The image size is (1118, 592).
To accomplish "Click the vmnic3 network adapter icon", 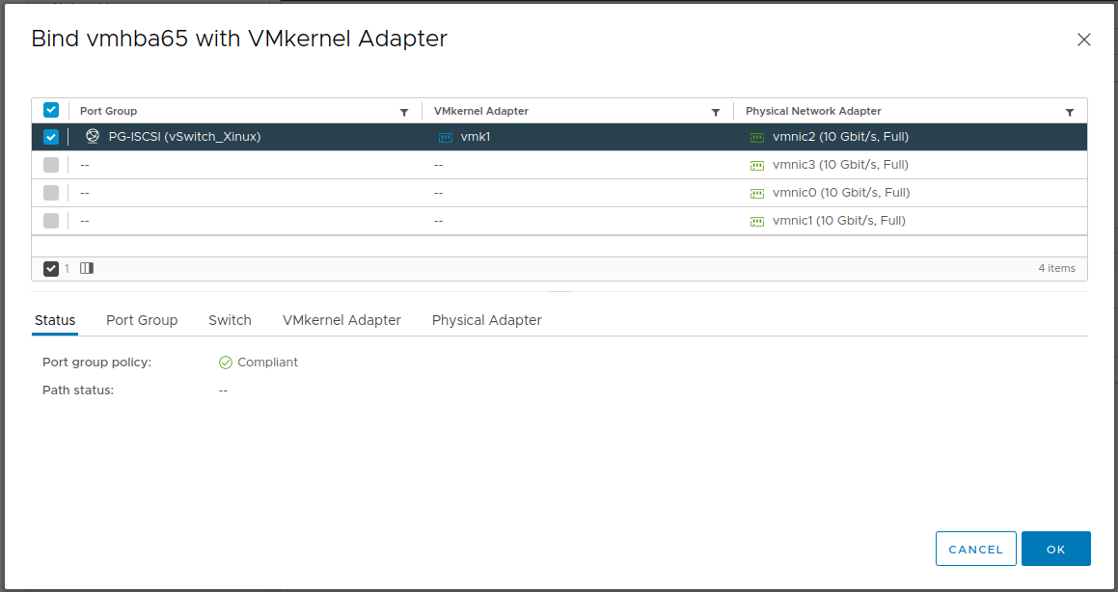I will 757,166.
